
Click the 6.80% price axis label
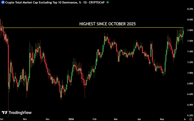(190, 84)
